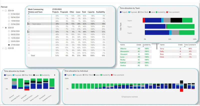Image resolution: width=200 pixels, height=106 pixels.
Task: Click Proposals legend in Time allocation by Team
Action: (x=133, y=12)
